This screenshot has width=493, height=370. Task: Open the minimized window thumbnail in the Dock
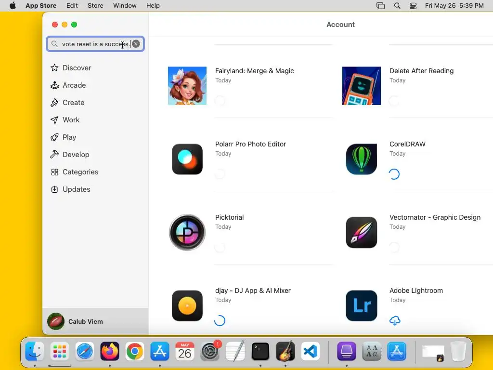[x=433, y=353]
